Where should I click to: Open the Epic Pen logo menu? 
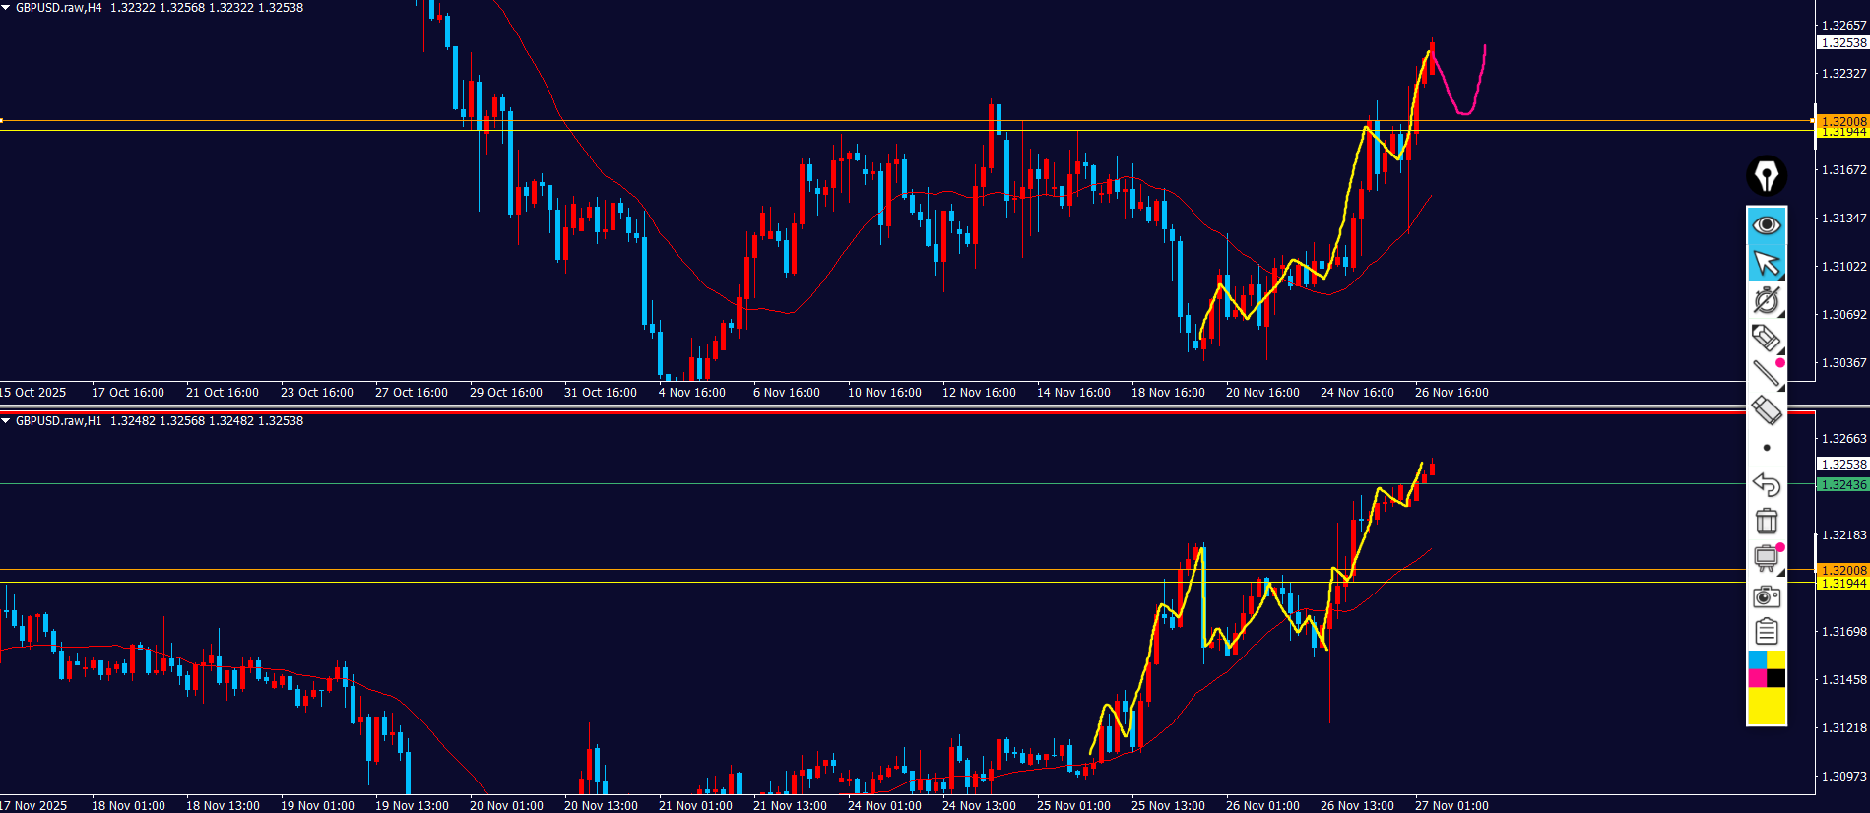click(1767, 176)
